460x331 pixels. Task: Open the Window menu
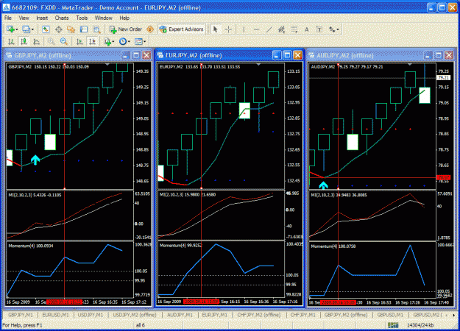[103, 18]
